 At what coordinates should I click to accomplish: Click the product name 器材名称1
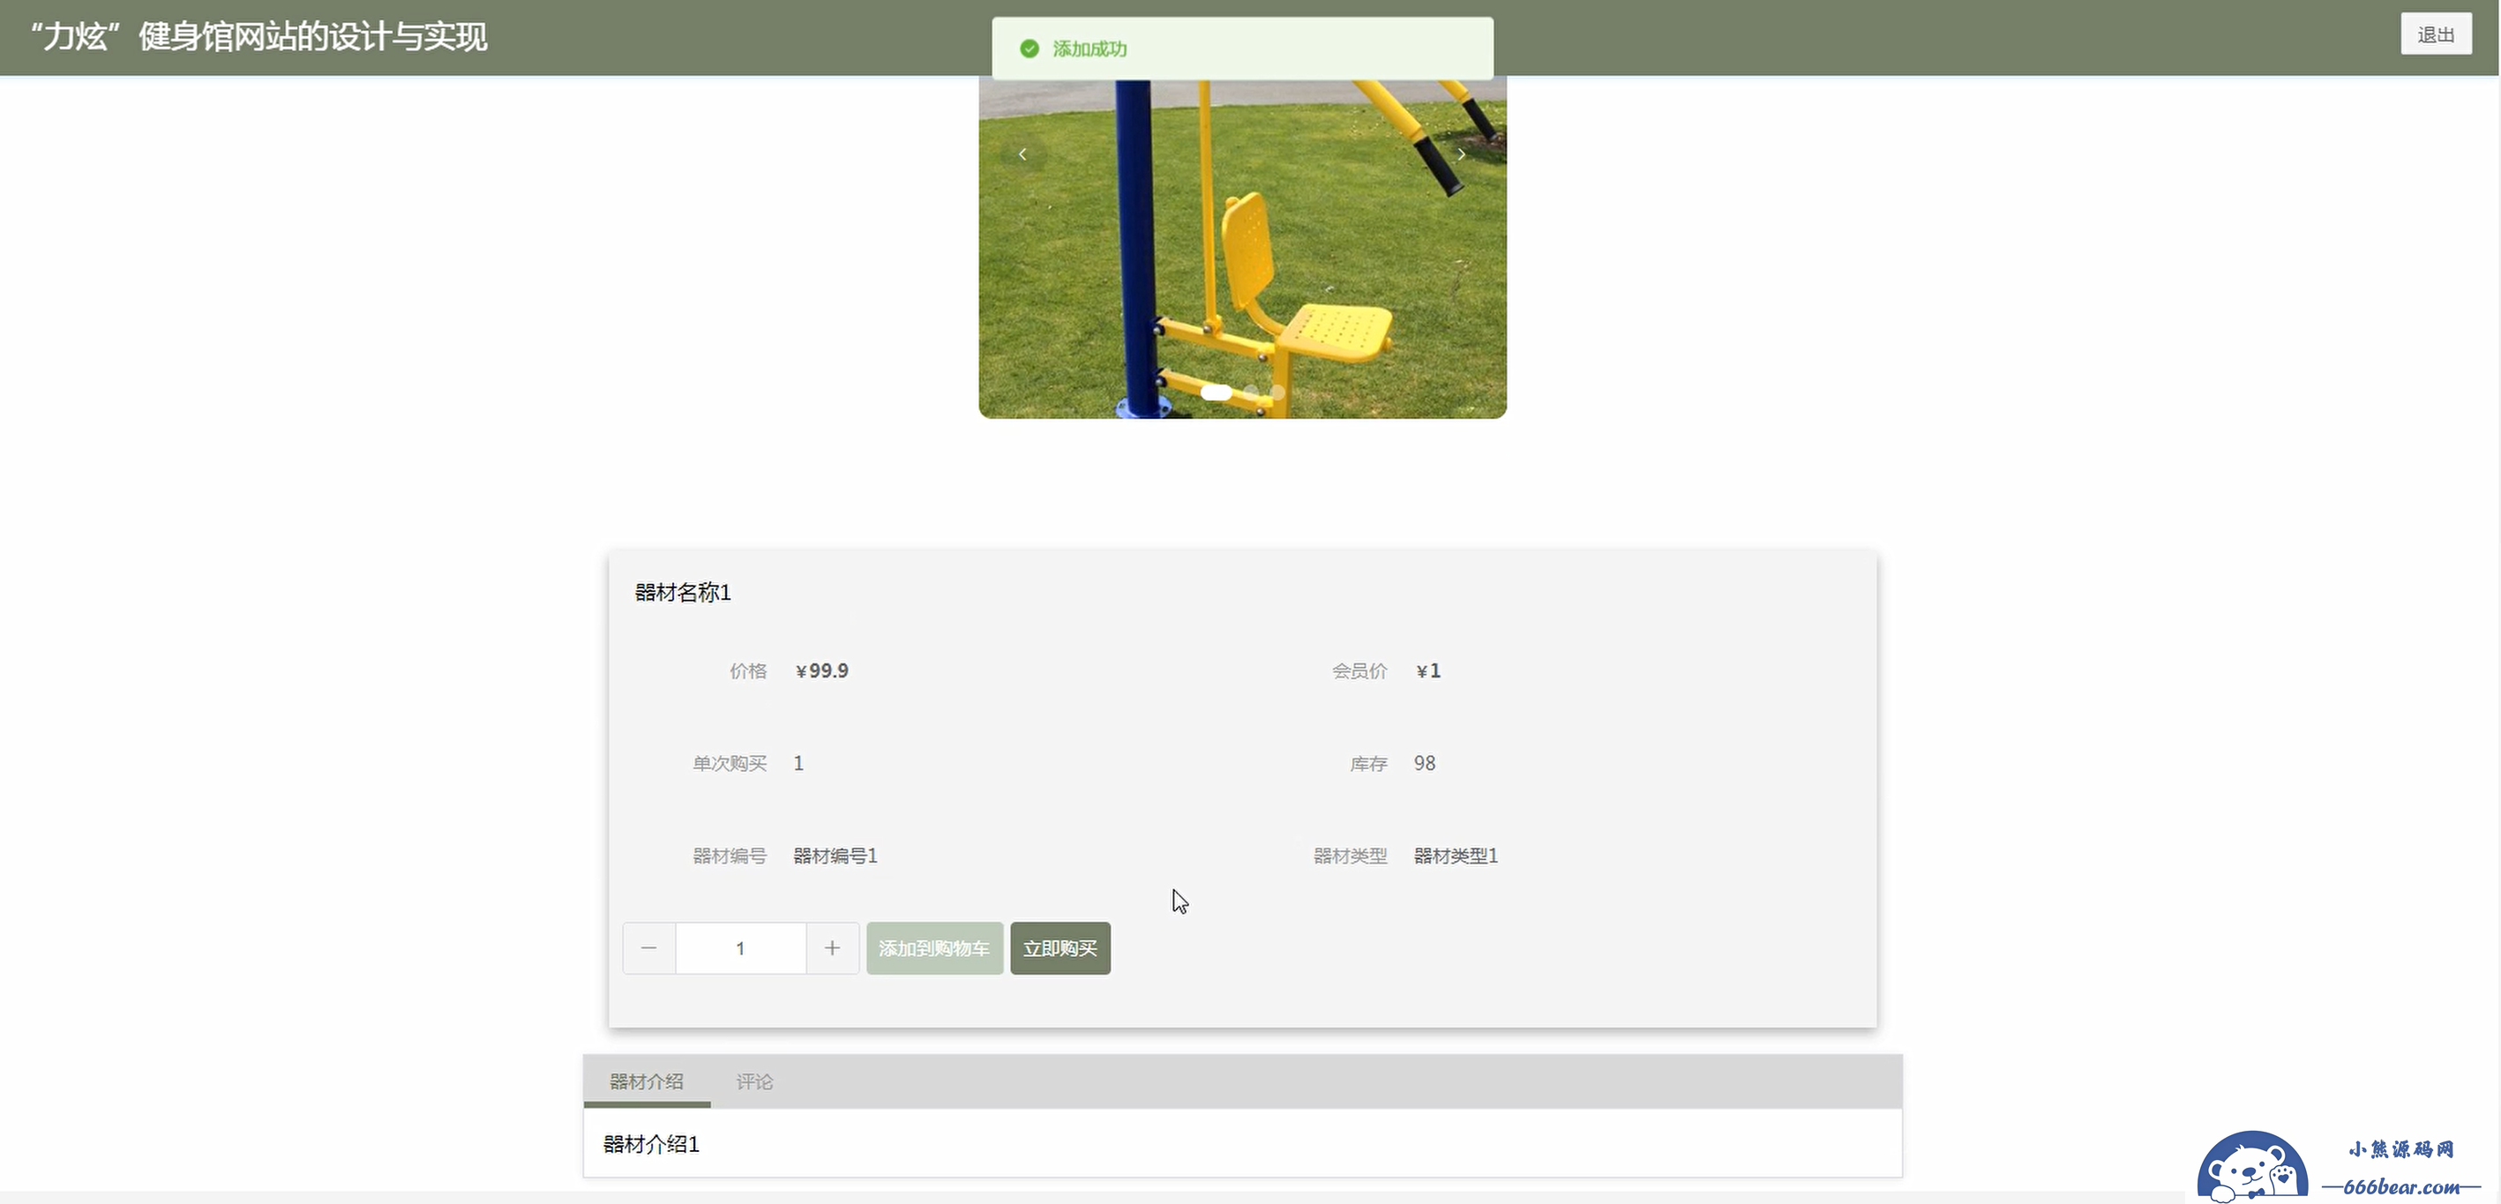[683, 592]
